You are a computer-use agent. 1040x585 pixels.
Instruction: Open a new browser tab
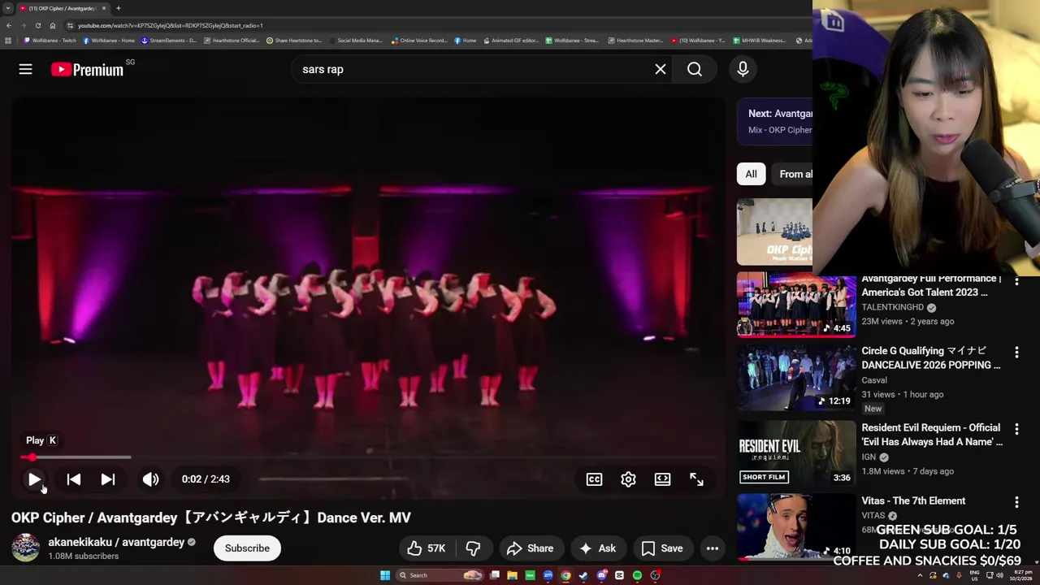click(119, 8)
